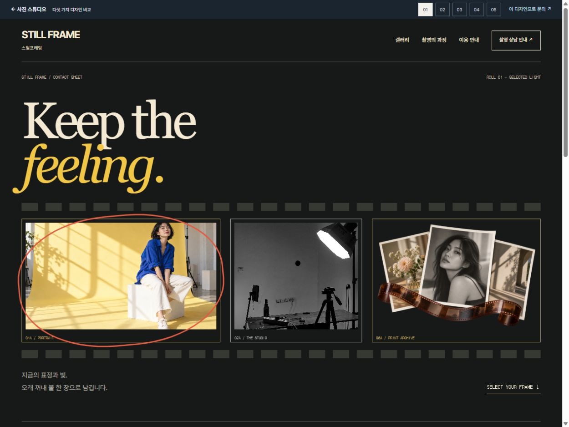The image size is (569, 427).
Task: Click the caption "03A / PRINT ARCHIVE"
Action: click(x=395, y=338)
